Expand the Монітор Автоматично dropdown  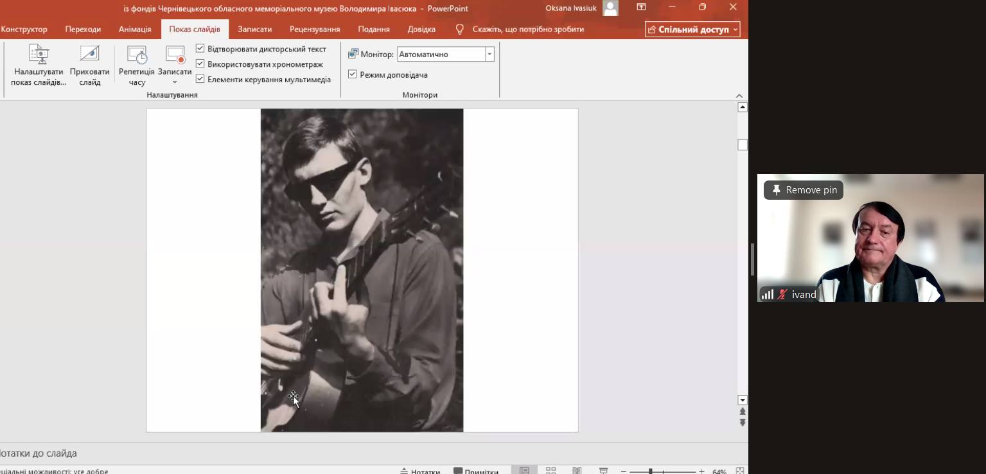pyautogui.click(x=489, y=55)
